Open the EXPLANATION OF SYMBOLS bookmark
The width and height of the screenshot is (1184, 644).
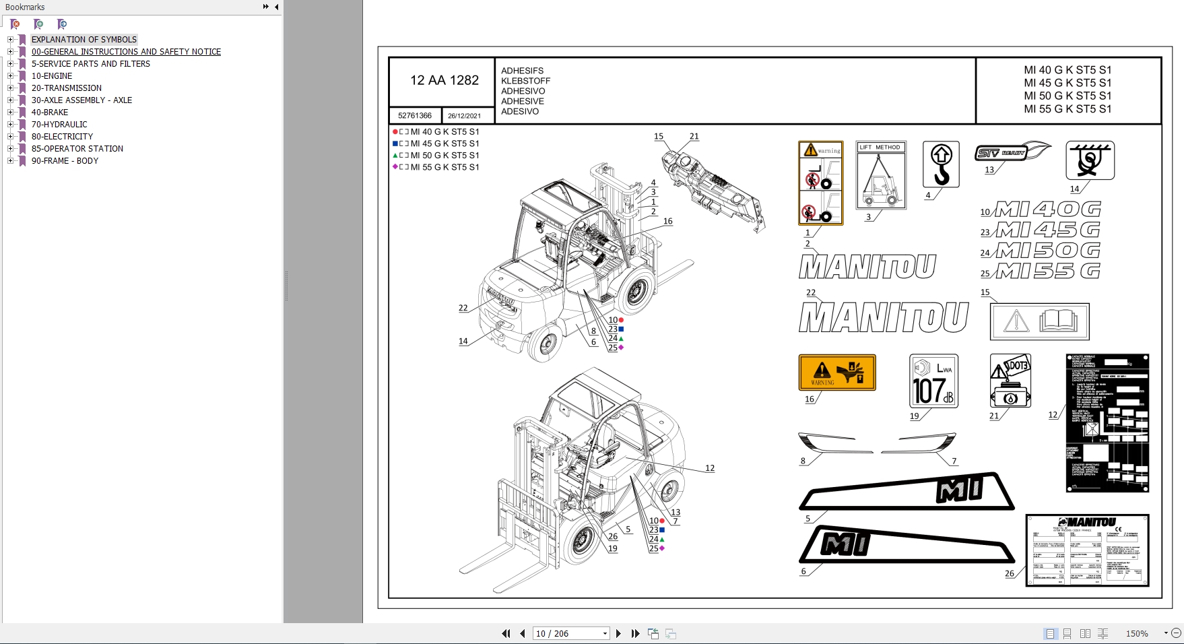coord(84,40)
